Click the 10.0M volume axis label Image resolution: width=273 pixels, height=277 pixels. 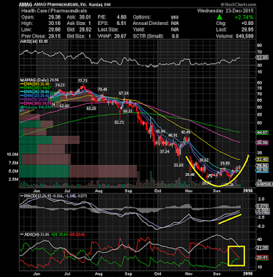(13, 154)
